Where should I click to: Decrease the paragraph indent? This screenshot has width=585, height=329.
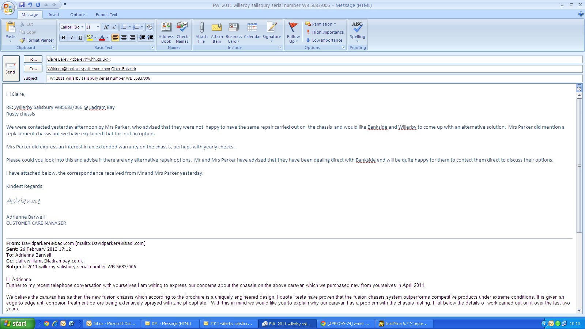tap(141, 38)
